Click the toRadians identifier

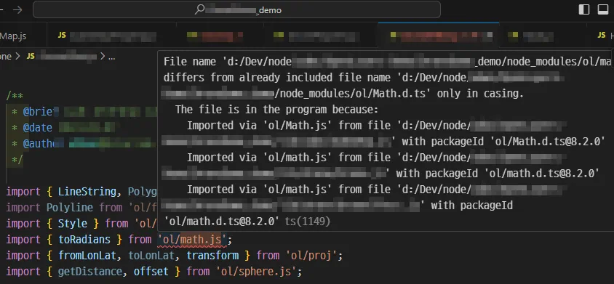(84, 240)
